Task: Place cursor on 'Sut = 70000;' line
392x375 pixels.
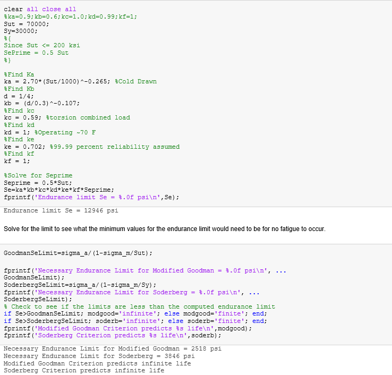Action: (27, 24)
